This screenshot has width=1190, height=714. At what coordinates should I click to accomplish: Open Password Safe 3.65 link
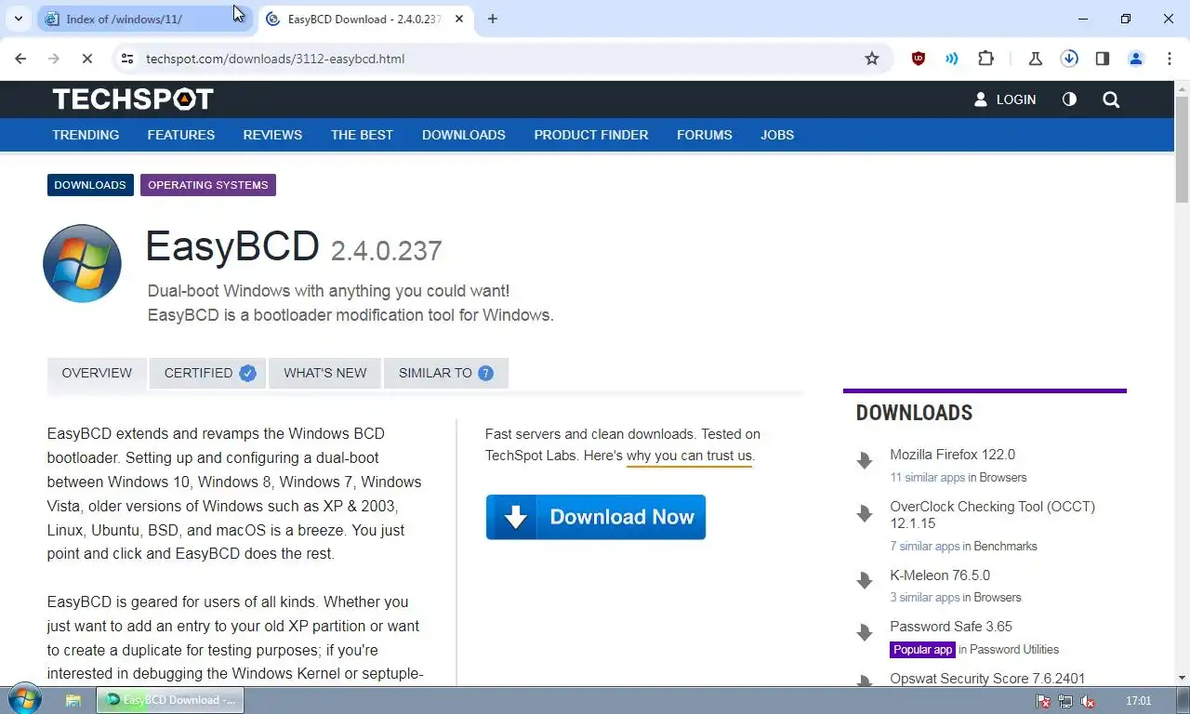[951, 627]
